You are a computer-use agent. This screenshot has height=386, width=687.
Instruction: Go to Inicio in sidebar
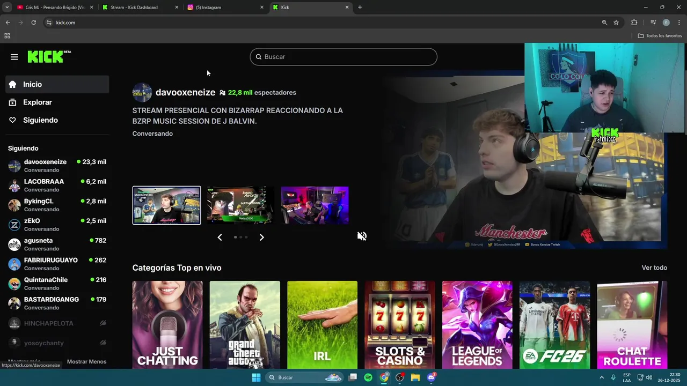tap(57, 84)
